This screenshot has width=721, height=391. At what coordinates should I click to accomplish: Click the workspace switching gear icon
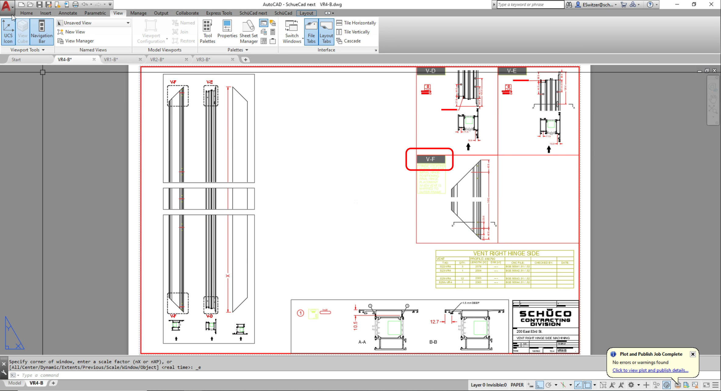pos(631,385)
